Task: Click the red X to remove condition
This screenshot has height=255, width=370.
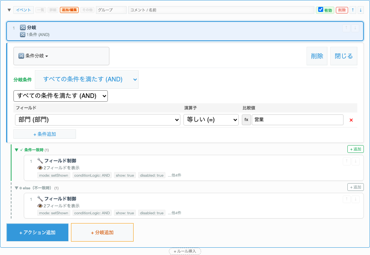Action: coord(351,120)
